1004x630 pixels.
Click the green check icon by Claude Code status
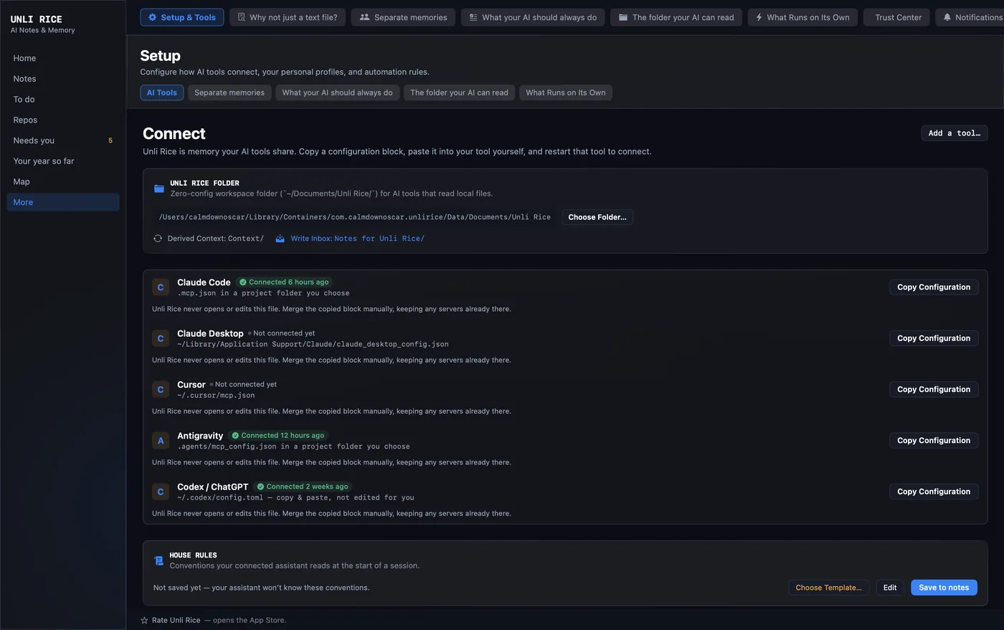coord(243,282)
